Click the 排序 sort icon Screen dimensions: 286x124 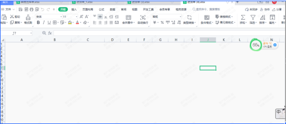click(263, 17)
